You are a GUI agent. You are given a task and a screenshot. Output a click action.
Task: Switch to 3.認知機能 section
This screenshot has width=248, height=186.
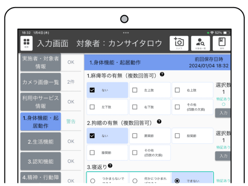click(x=41, y=161)
